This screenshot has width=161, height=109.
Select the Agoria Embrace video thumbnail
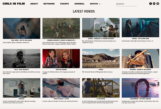[101, 28]
